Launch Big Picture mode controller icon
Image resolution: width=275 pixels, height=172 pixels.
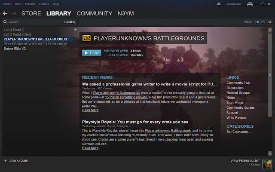[x=250, y=4]
